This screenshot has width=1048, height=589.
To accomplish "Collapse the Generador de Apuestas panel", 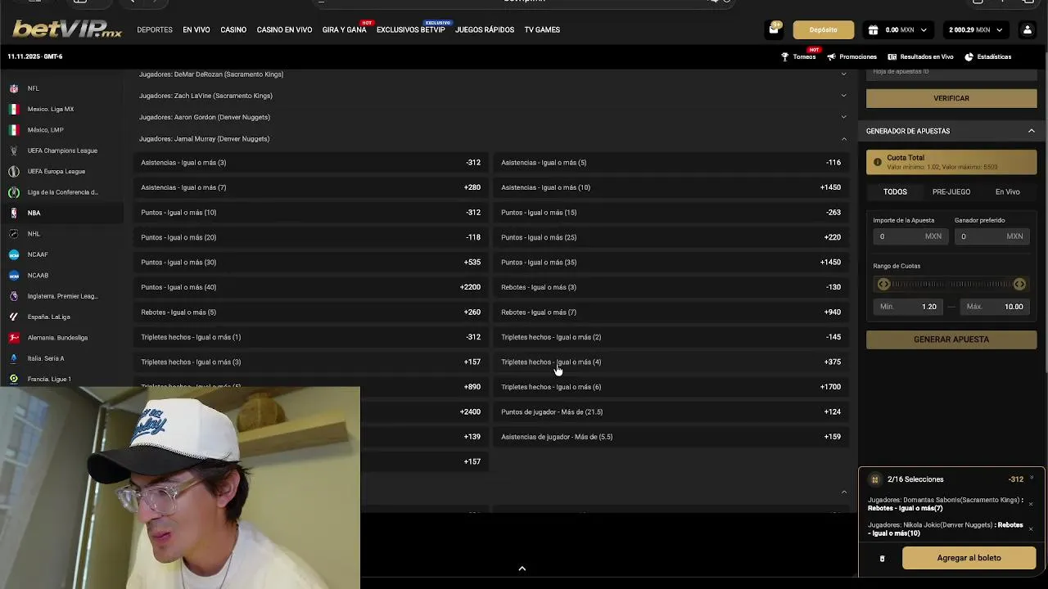I will 1031,131.
